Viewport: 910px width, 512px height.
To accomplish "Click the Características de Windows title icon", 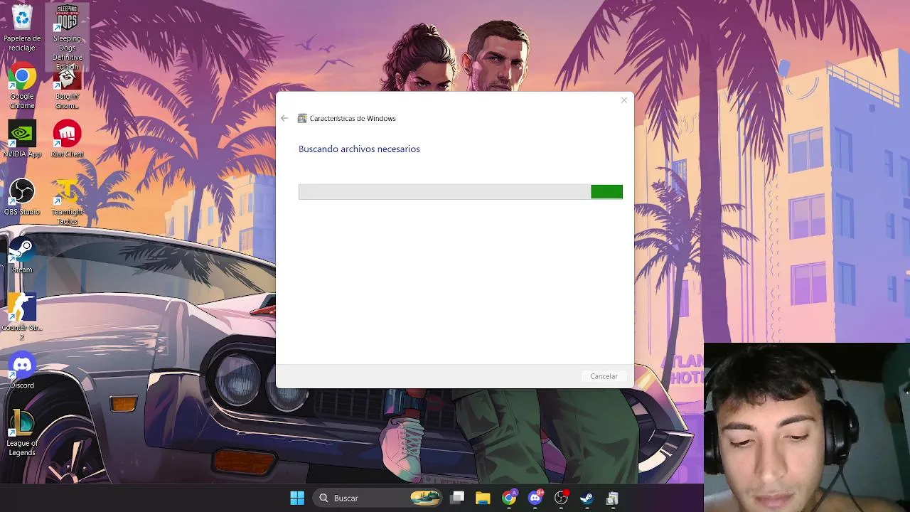I will [x=302, y=118].
